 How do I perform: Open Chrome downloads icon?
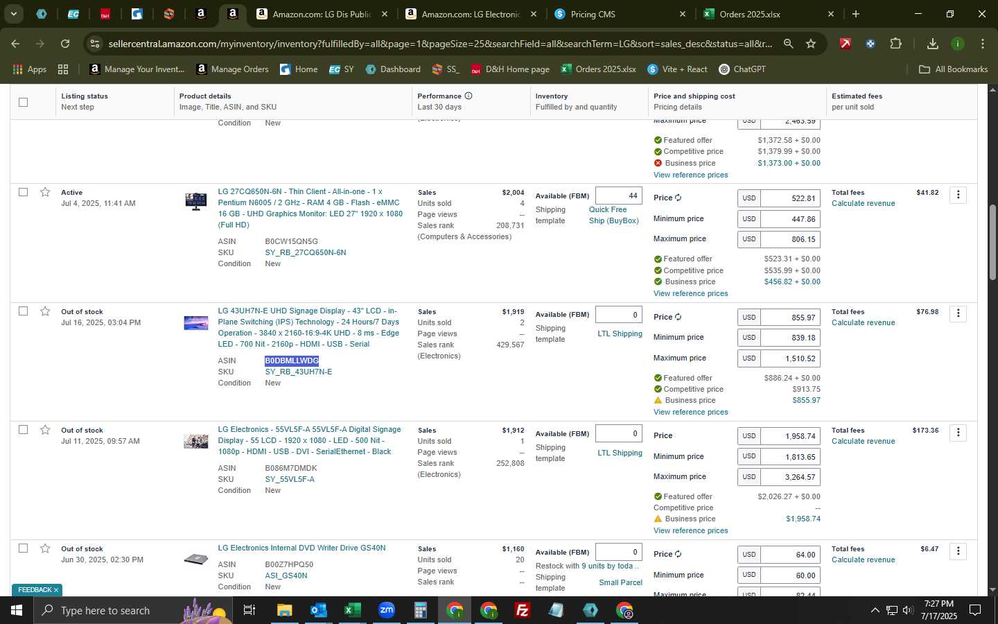click(933, 44)
